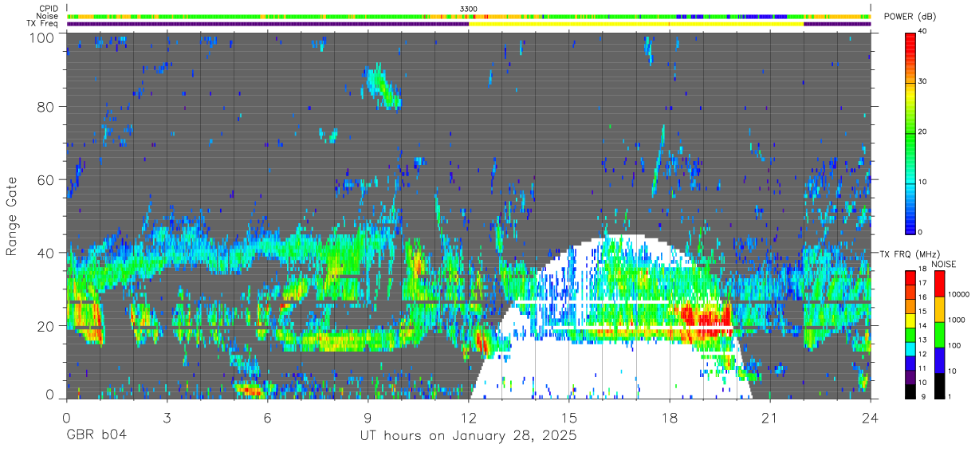Image resolution: width=979 pixels, height=452 pixels.
Task: Click the y-axis tick label '100'
Action: 41,37
